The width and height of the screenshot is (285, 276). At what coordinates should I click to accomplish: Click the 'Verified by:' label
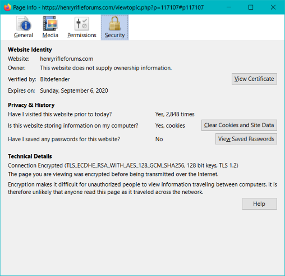(x=22, y=79)
